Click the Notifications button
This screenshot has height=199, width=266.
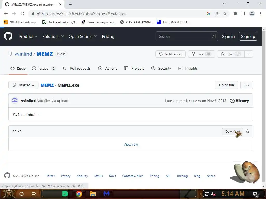click(170, 54)
